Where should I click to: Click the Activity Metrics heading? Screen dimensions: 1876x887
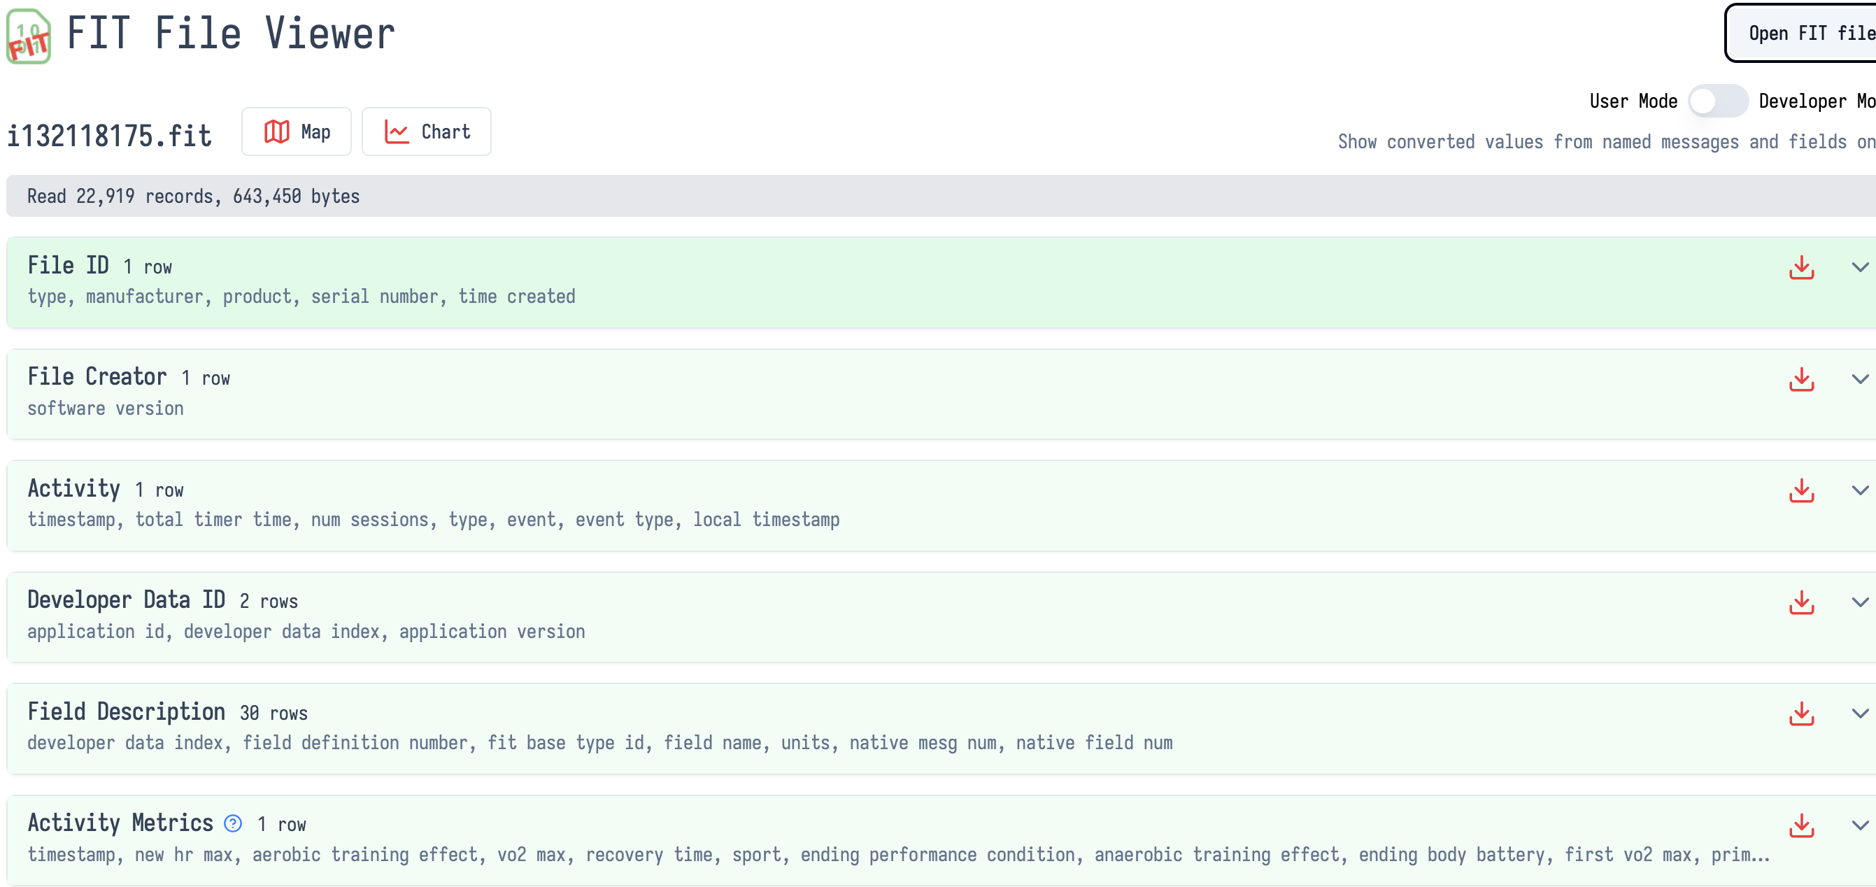pos(121,823)
